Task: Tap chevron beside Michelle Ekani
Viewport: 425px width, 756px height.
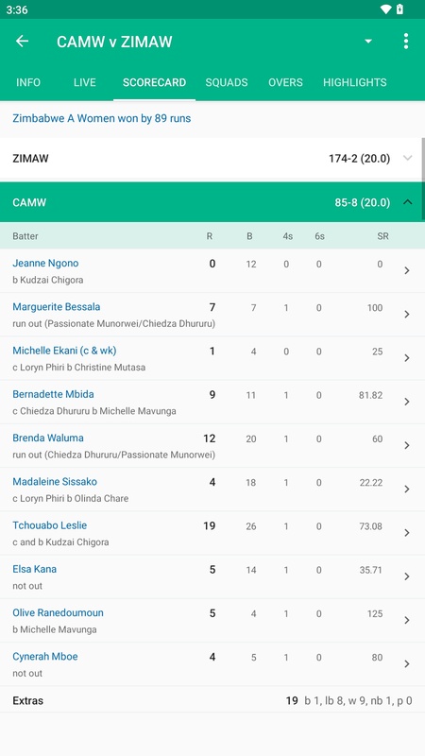Action: [407, 358]
